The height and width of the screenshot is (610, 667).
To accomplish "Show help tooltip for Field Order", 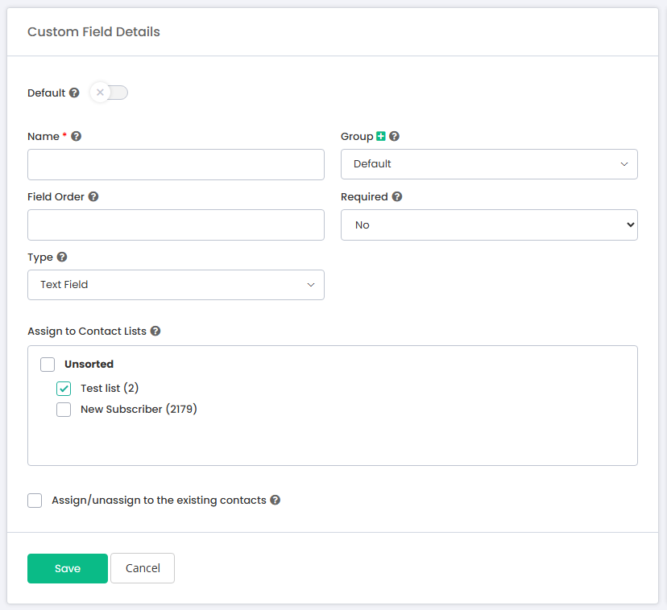I will tap(93, 197).
